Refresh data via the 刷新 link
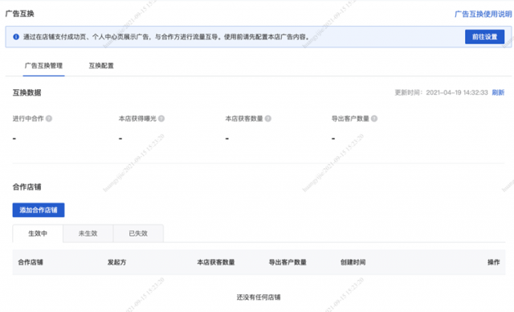Image resolution: width=514 pixels, height=312 pixels. pyautogui.click(x=498, y=92)
